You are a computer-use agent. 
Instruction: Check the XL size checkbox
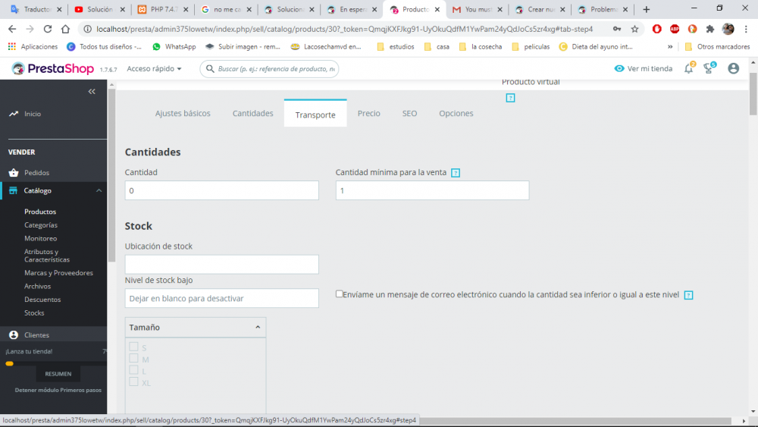133,381
